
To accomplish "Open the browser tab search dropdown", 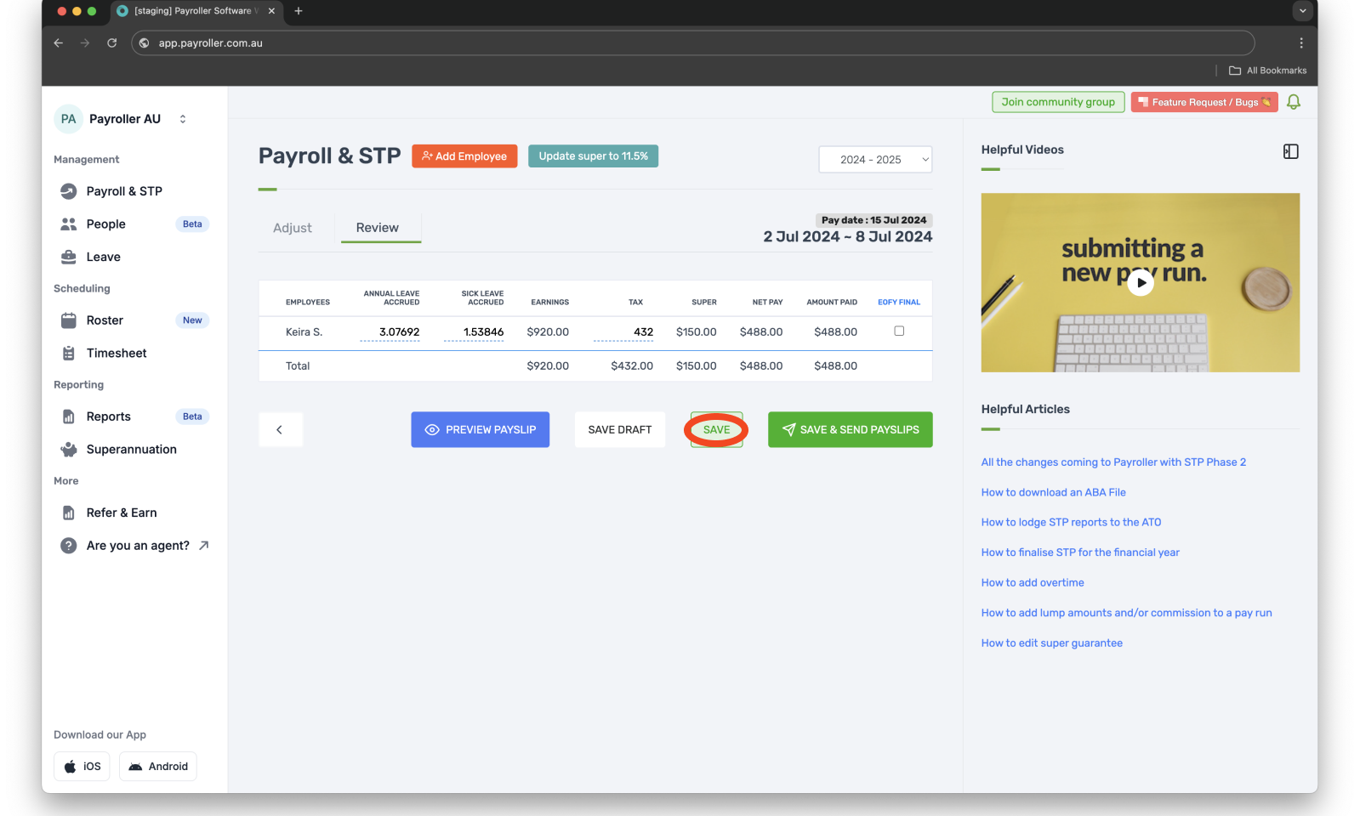I will coord(1302,11).
